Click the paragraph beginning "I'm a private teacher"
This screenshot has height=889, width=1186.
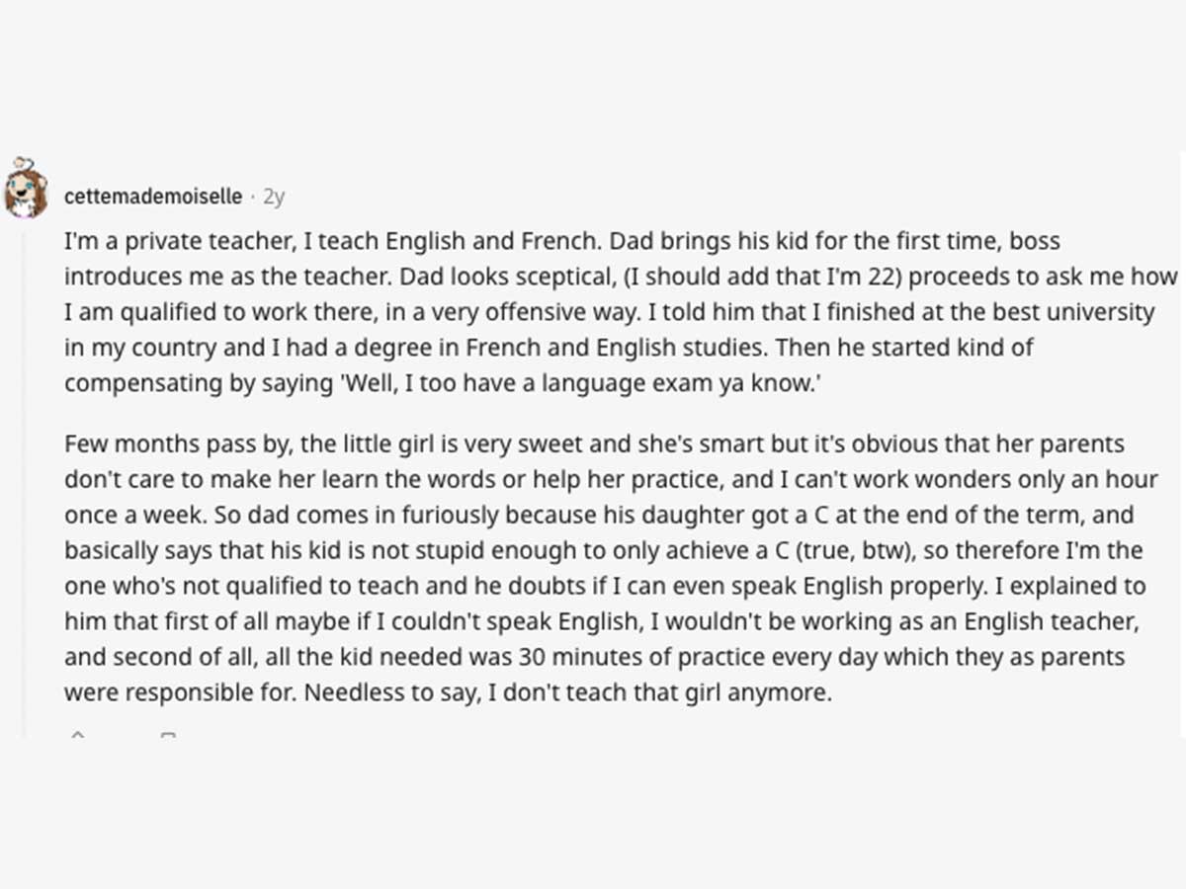point(609,312)
